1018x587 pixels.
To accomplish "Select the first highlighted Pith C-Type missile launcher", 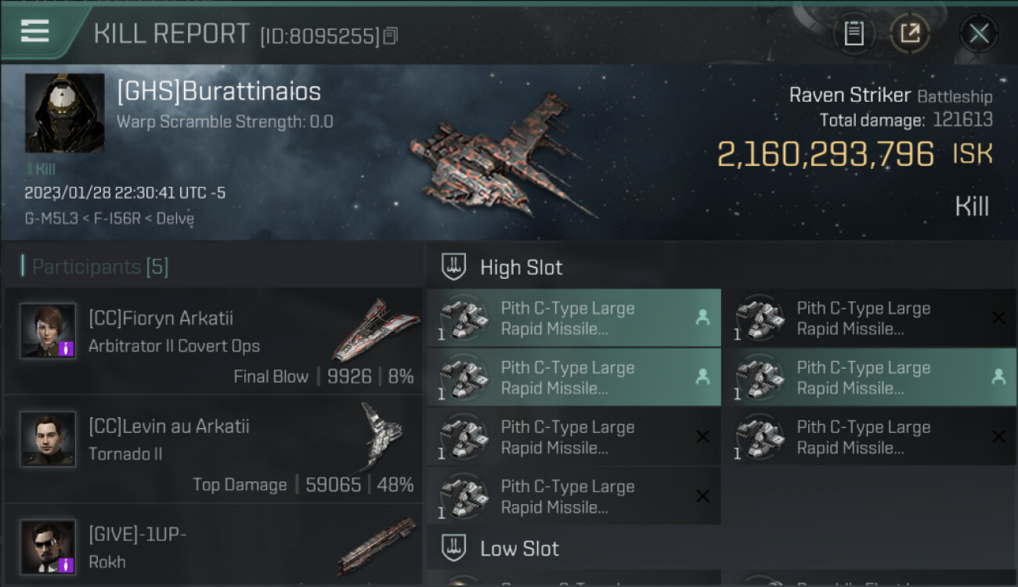I will pyautogui.click(x=573, y=319).
